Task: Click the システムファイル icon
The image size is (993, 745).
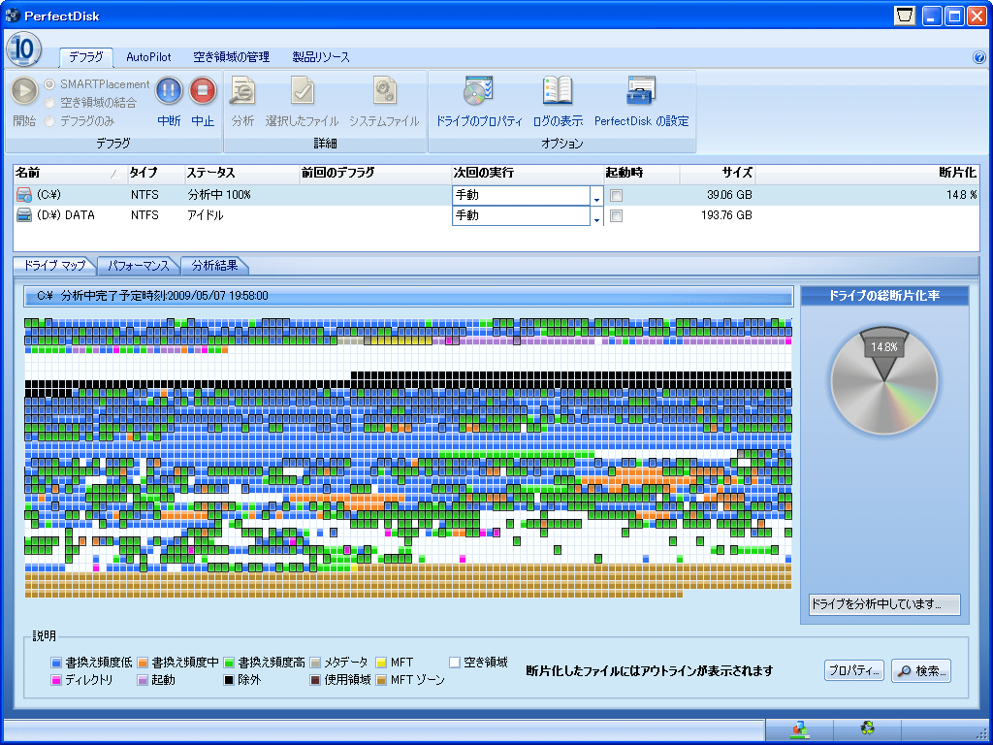Action: point(384,90)
